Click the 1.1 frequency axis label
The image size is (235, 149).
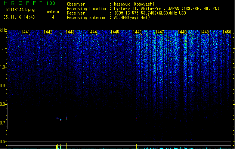pyautogui.click(x=3, y=48)
